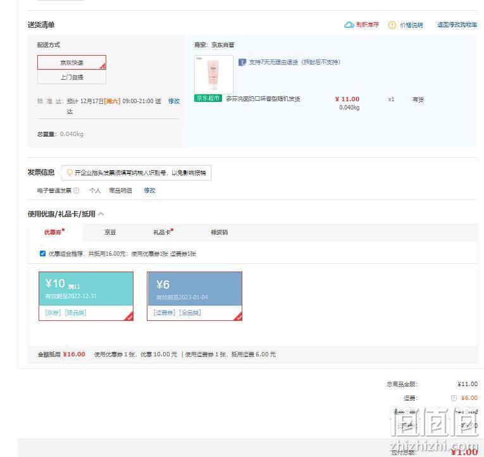Click the price description info icon
484x457 pixels.
tap(392, 25)
